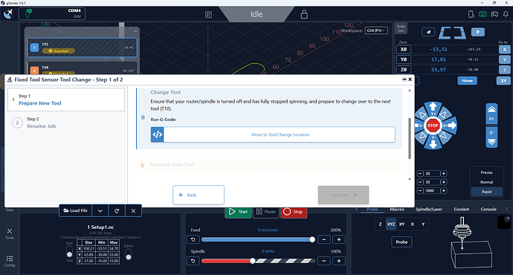Click the maze icon left of Idle
Image resolution: width=513 pixels, height=275 pixels.
point(208,14)
